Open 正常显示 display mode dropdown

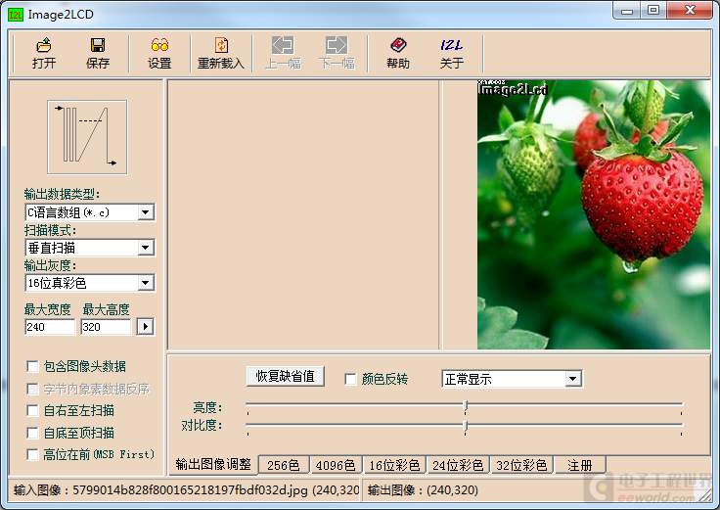(512, 379)
